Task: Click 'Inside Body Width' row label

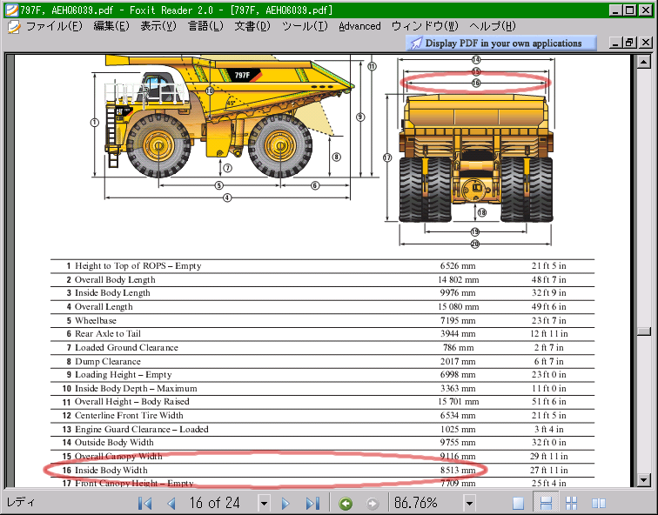Action: [x=111, y=470]
